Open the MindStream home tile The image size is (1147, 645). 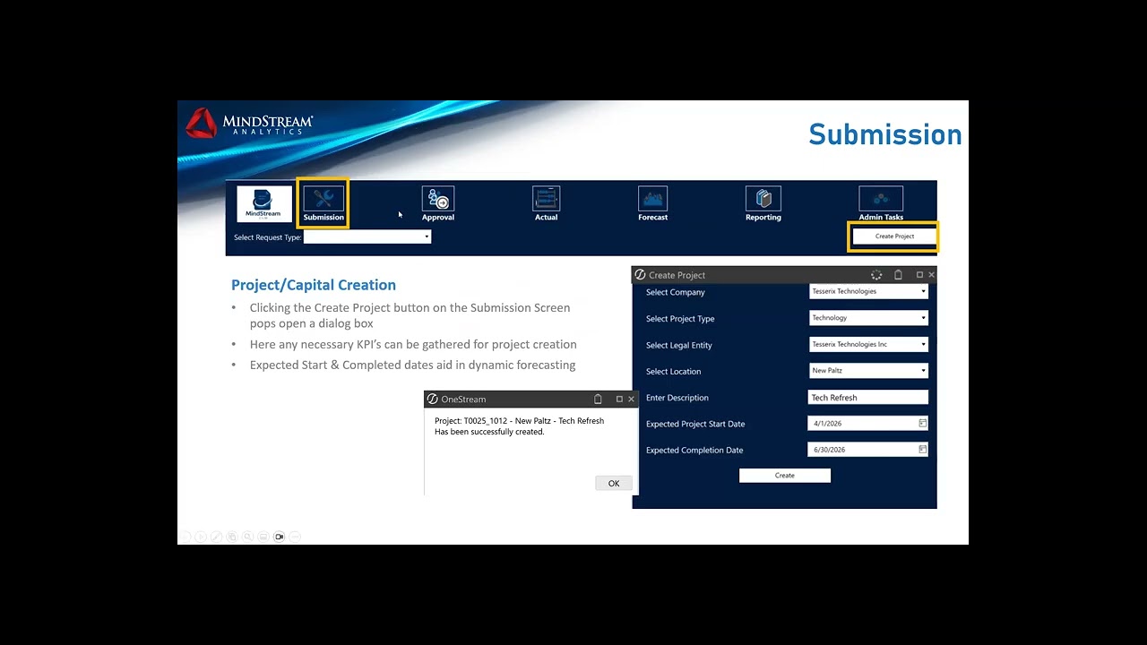pyautogui.click(x=263, y=203)
